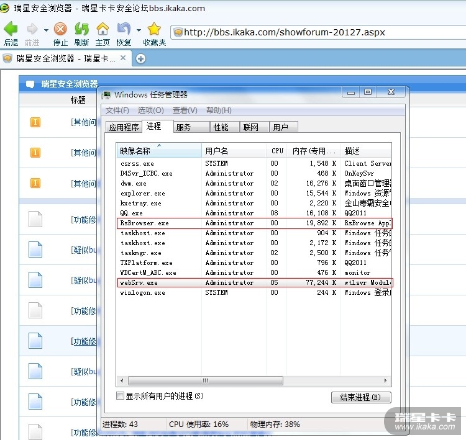The image size is (466, 440).
Task: Click Task Manager title bar icon
Action: [106, 95]
